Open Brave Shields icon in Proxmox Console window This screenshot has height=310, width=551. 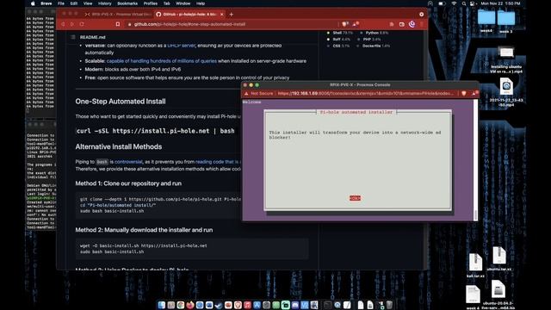click(x=464, y=94)
